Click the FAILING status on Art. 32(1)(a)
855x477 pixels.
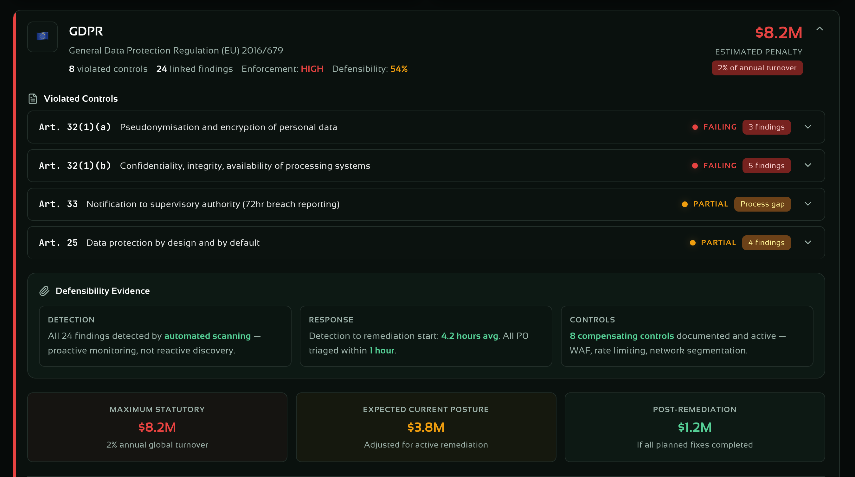tap(720, 127)
